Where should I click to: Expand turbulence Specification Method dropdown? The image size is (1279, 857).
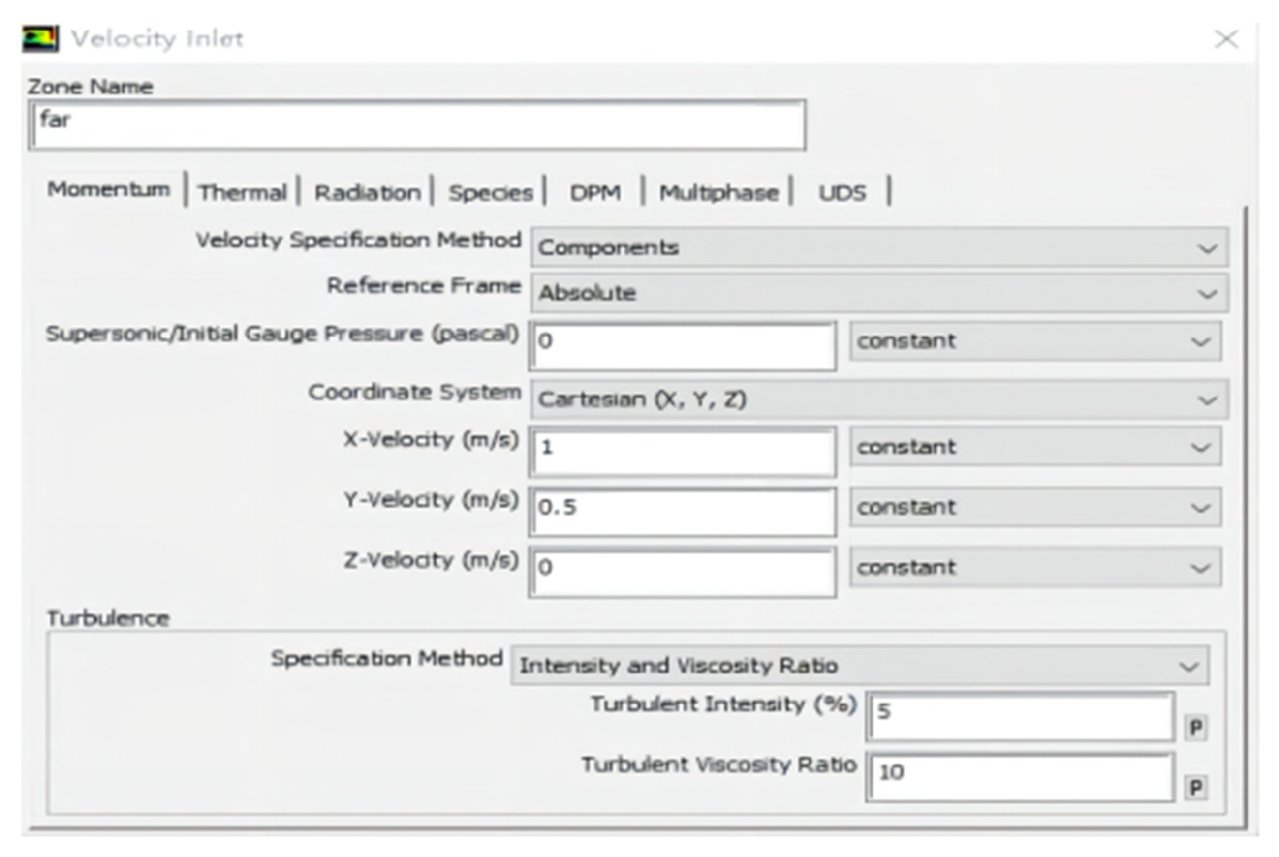point(859,666)
